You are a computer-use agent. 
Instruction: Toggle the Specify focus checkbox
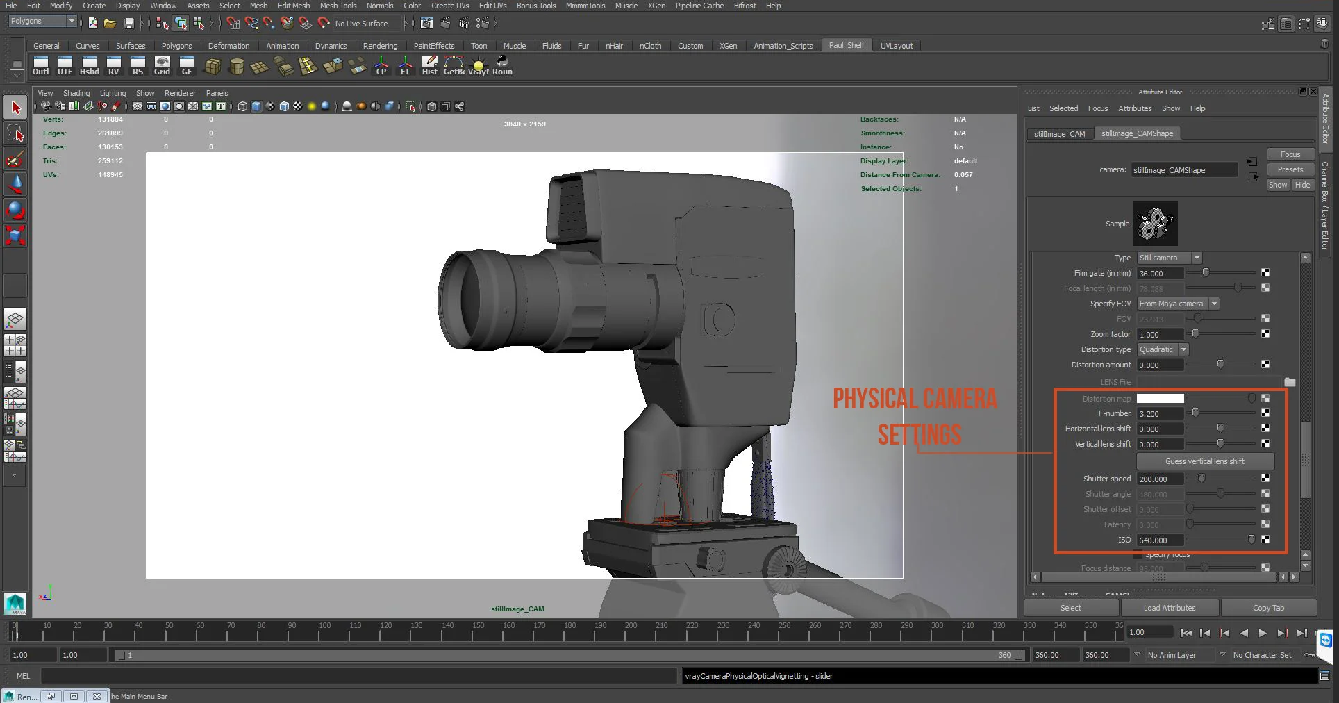[x=1138, y=554]
